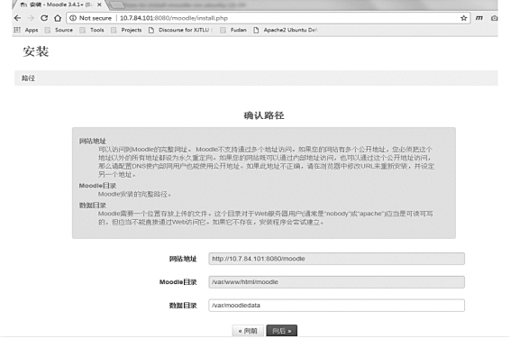The width and height of the screenshot is (510, 339).
Task: Click the 数据目录 field /var/moodledata
Action: (337, 305)
